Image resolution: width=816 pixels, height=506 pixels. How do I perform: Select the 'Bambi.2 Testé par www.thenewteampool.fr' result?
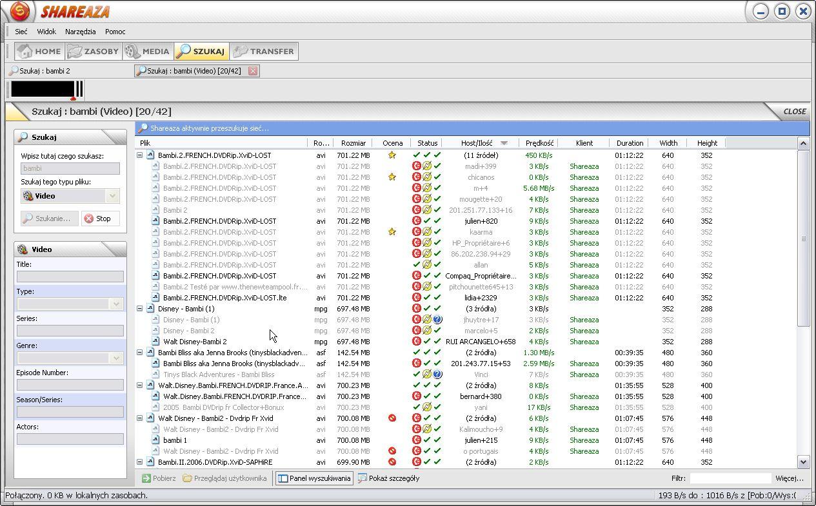(235, 287)
